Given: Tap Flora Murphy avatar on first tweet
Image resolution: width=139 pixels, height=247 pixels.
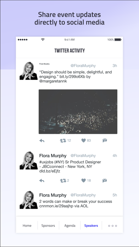Looking at the screenshot, I should pyautogui.click(x=29, y=71).
